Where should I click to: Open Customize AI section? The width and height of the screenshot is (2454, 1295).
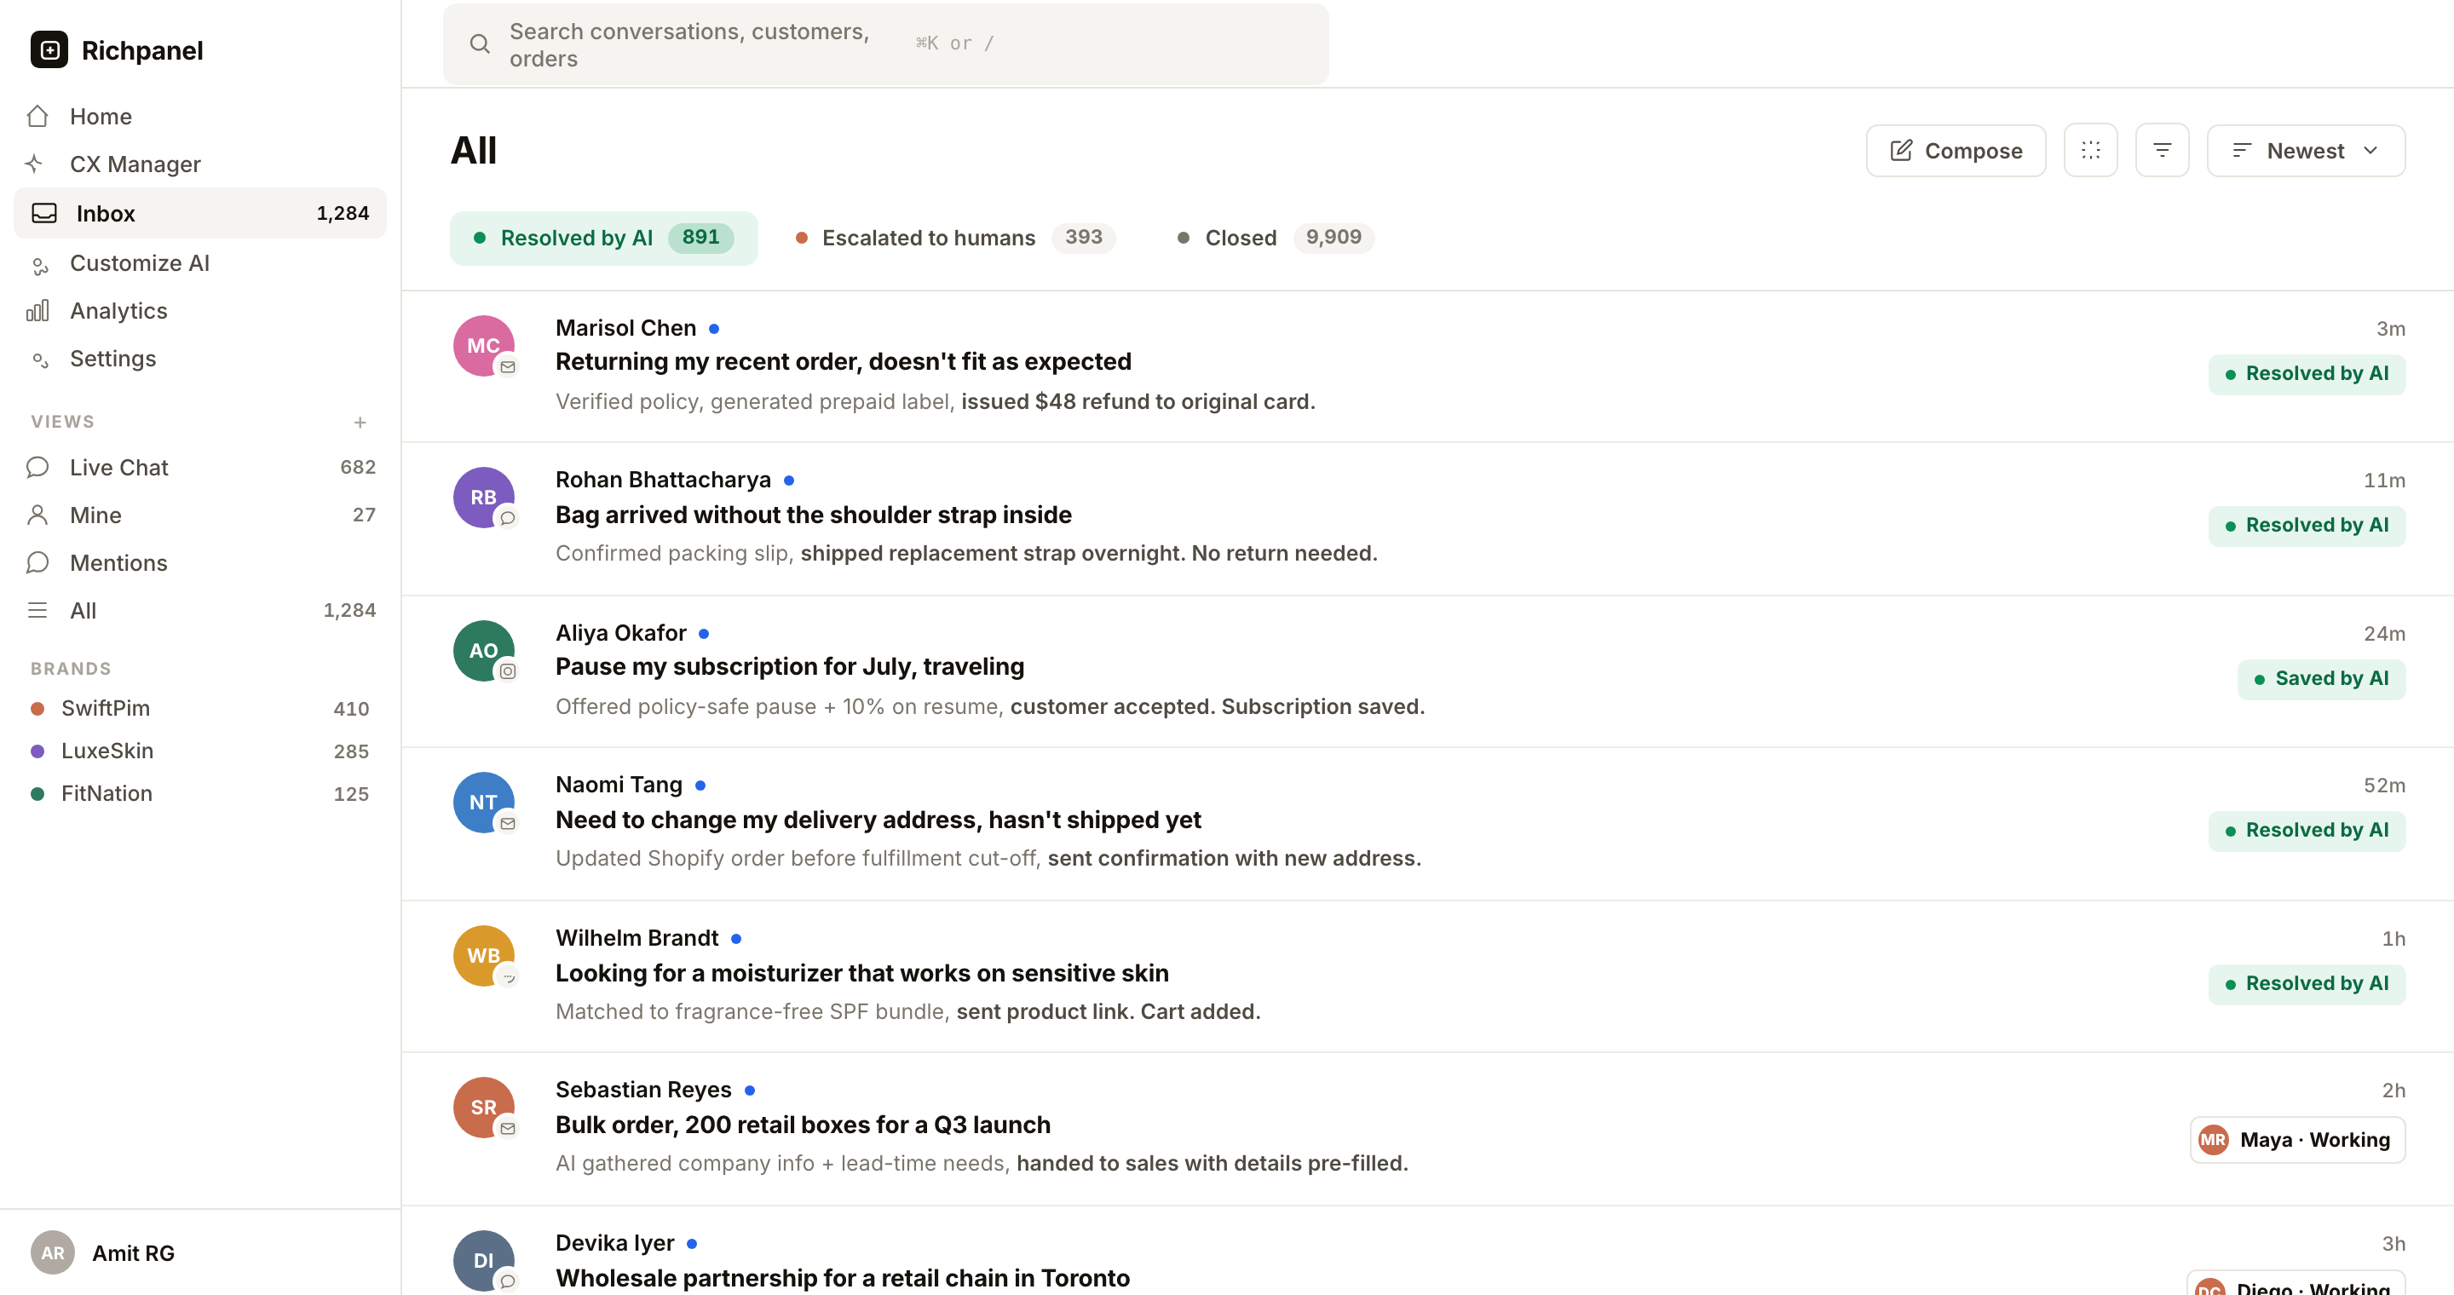pyautogui.click(x=200, y=262)
